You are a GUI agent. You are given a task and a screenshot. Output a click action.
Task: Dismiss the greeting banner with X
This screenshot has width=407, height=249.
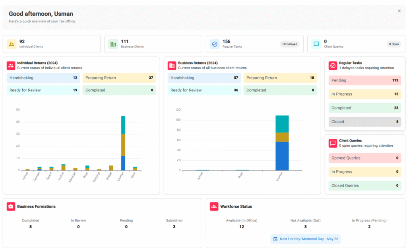(399, 11)
